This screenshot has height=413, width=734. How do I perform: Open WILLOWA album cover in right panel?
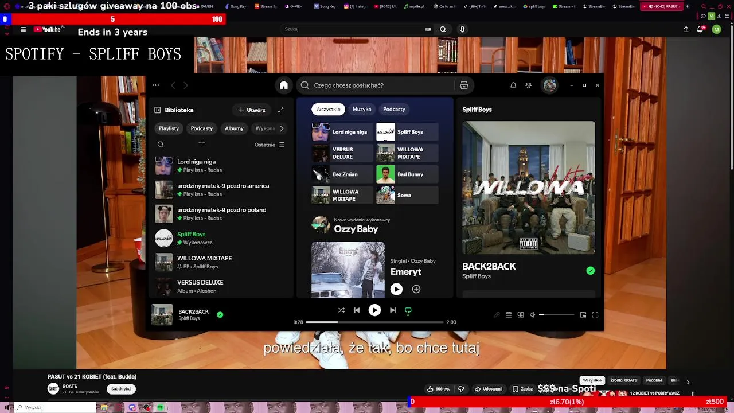(529, 188)
